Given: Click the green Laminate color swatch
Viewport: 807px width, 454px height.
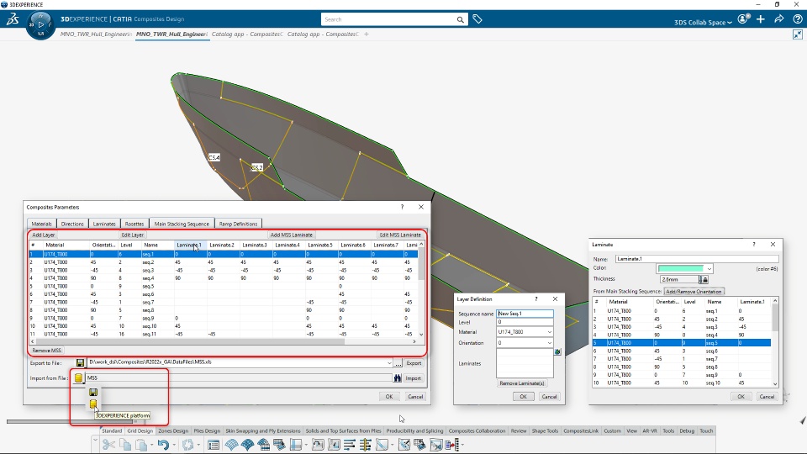Looking at the screenshot, I should pos(680,269).
